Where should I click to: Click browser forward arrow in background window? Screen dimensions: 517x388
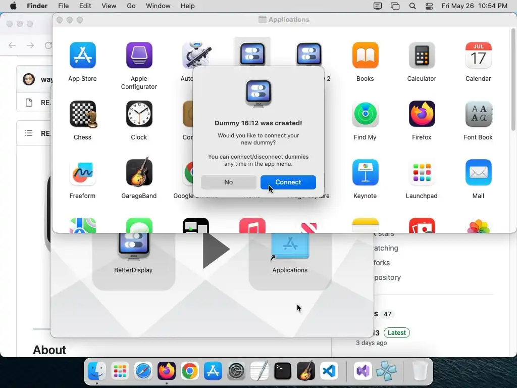click(x=30, y=45)
